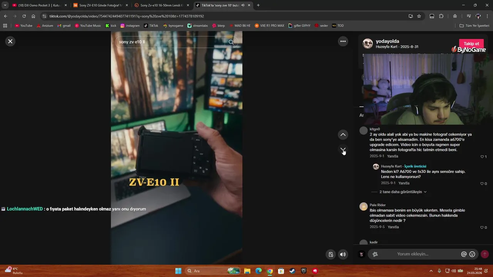Open taskbar clock showing 21:48
Viewport: 493px width, 277px height.
tap(475, 271)
